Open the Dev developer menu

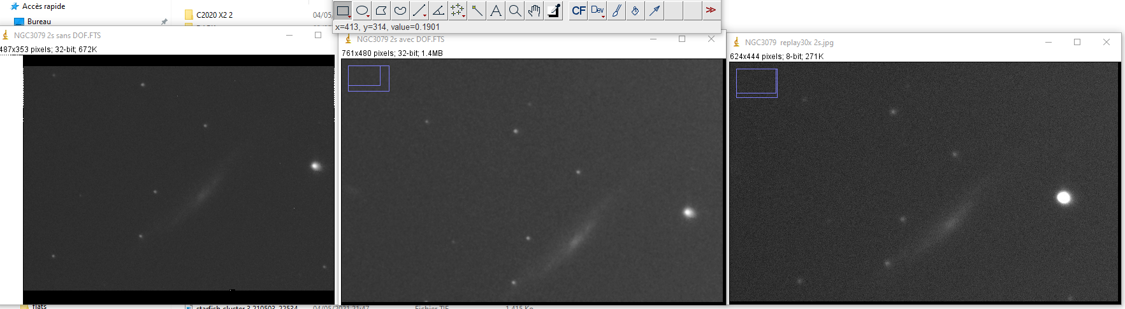(597, 11)
